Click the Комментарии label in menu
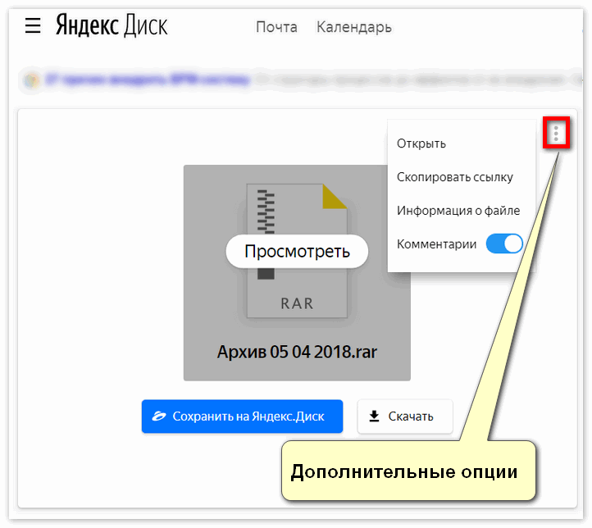The image size is (592, 528). point(436,244)
